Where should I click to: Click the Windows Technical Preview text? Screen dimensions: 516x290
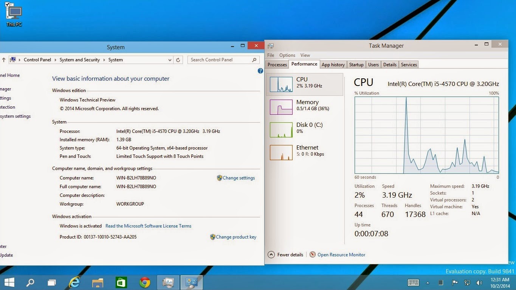tap(87, 100)
